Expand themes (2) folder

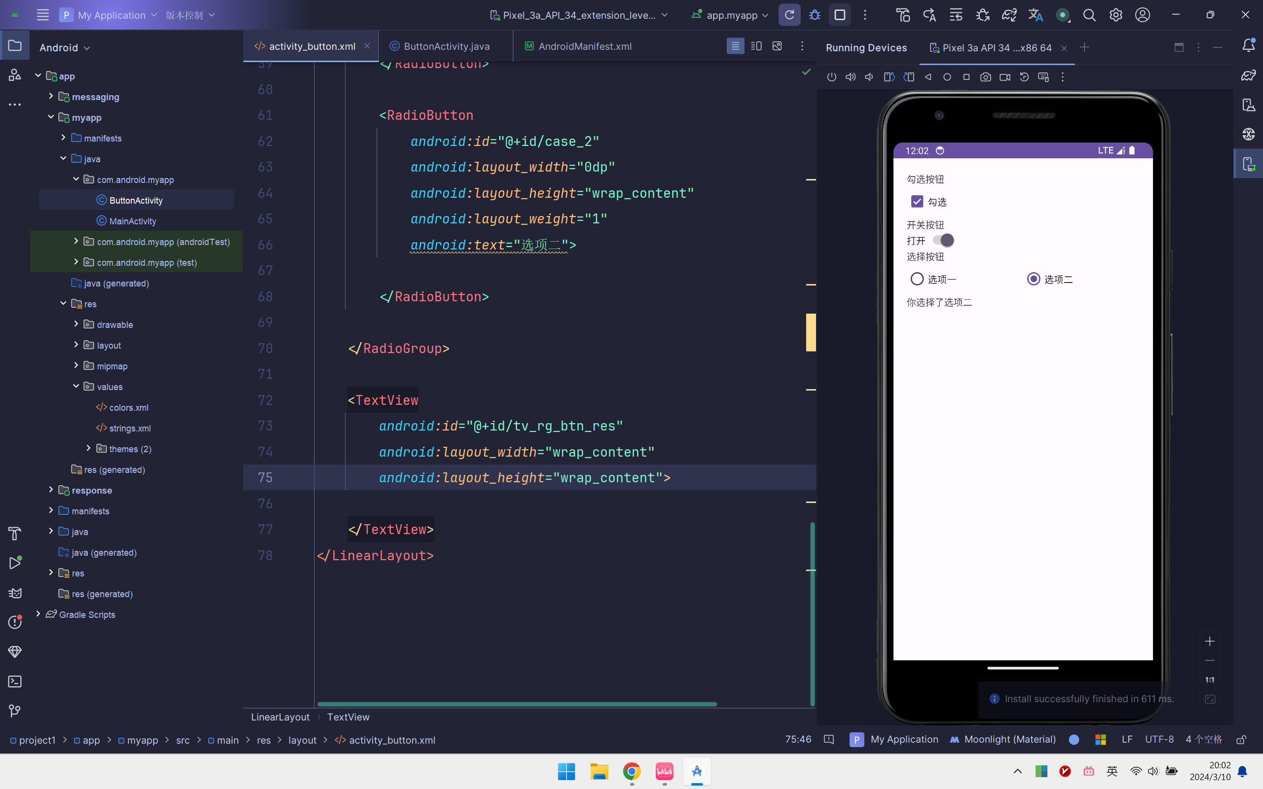pyautogui.click(x=89, y=448)
